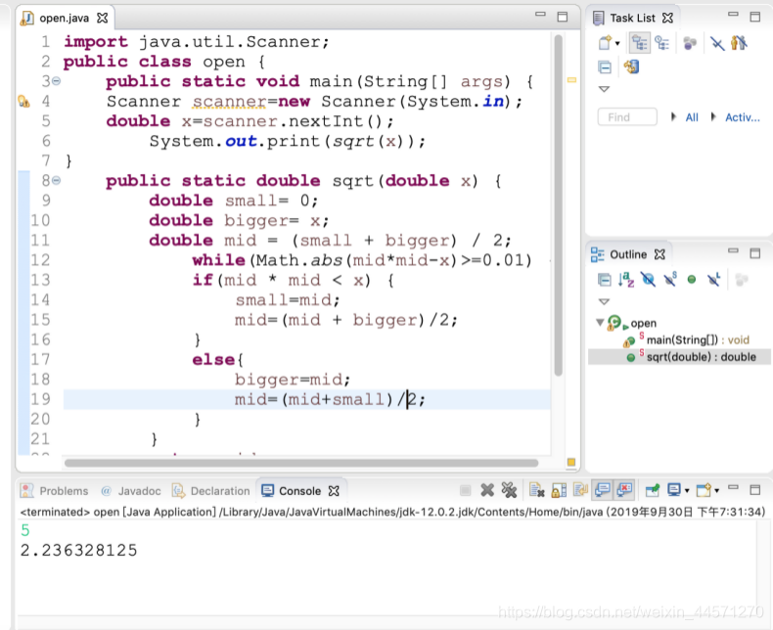Click the Terminate button in Console
The image size is (773, 630).
point(465,490)
